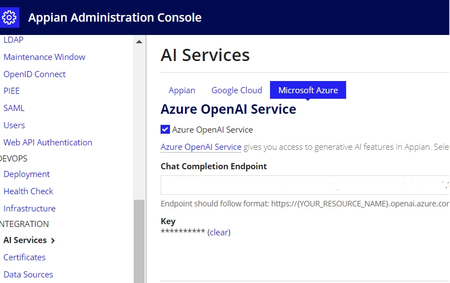The width and height of the screenshot is (450, 283).
Task: Follow the Azure OpenAI Service documentation link
Action: pos(201,147)
